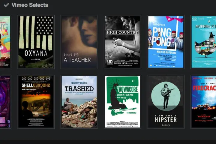Image resolution: width=216 pixels, height=144 pixels.
Task: Open the Vimeo Selects heading
Action: click(30, 5)
